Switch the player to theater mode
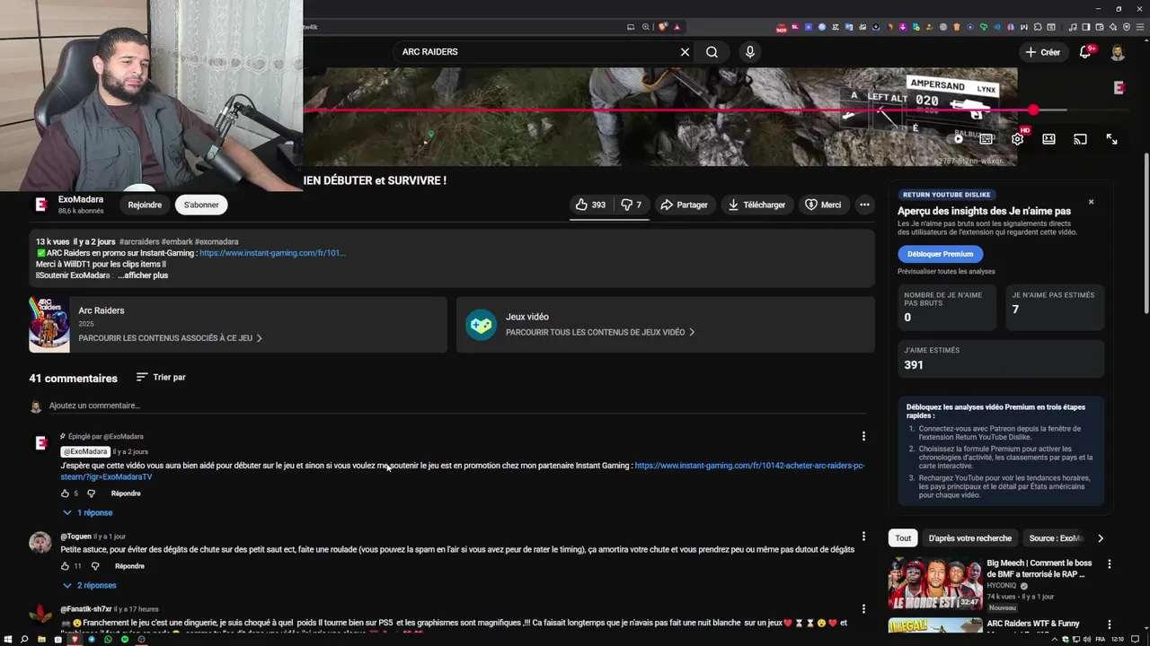The width and height of the screenshot is (1150, 646). (x=1048, y=139)
